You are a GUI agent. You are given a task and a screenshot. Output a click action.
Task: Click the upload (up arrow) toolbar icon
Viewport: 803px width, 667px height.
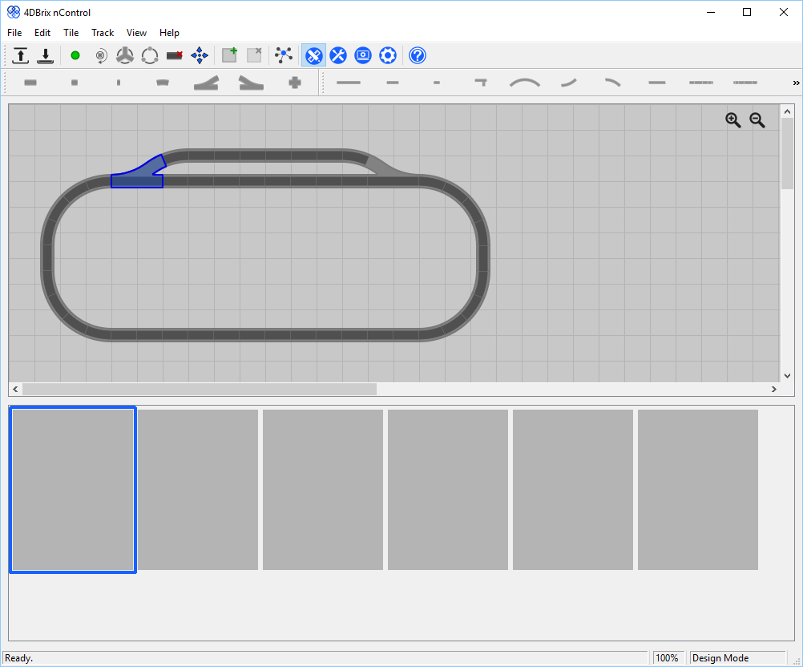coord(21,55)
